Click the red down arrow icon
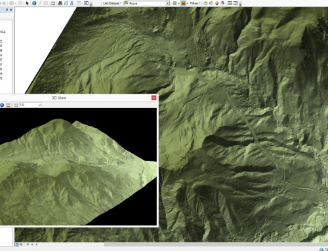The width and height of the screenshot is (328, 251). pos(222,3)
